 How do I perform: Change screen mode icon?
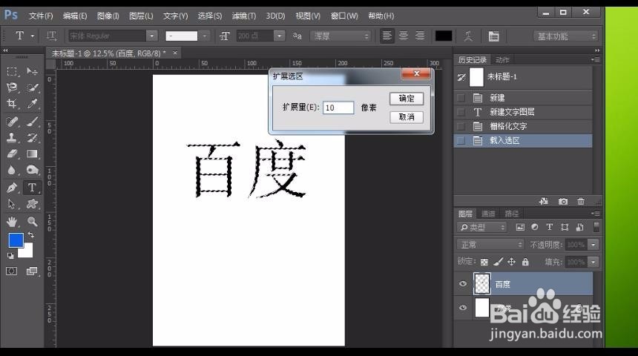click(32, 271)
